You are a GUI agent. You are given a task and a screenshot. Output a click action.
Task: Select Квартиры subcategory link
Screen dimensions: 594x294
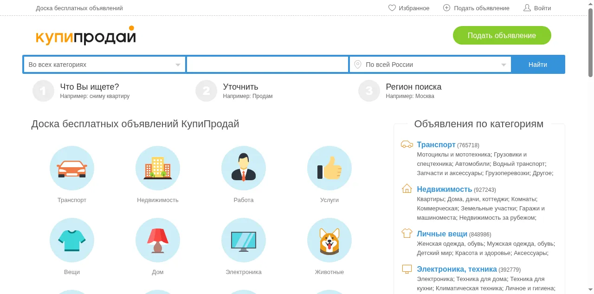(x=430, y=199)
